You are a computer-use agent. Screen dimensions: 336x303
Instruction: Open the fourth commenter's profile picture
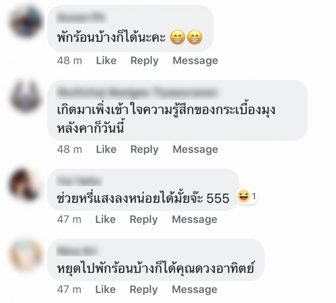tap(26, 255)
